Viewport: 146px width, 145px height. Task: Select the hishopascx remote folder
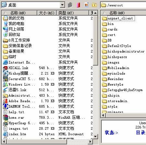click(115, 57)
